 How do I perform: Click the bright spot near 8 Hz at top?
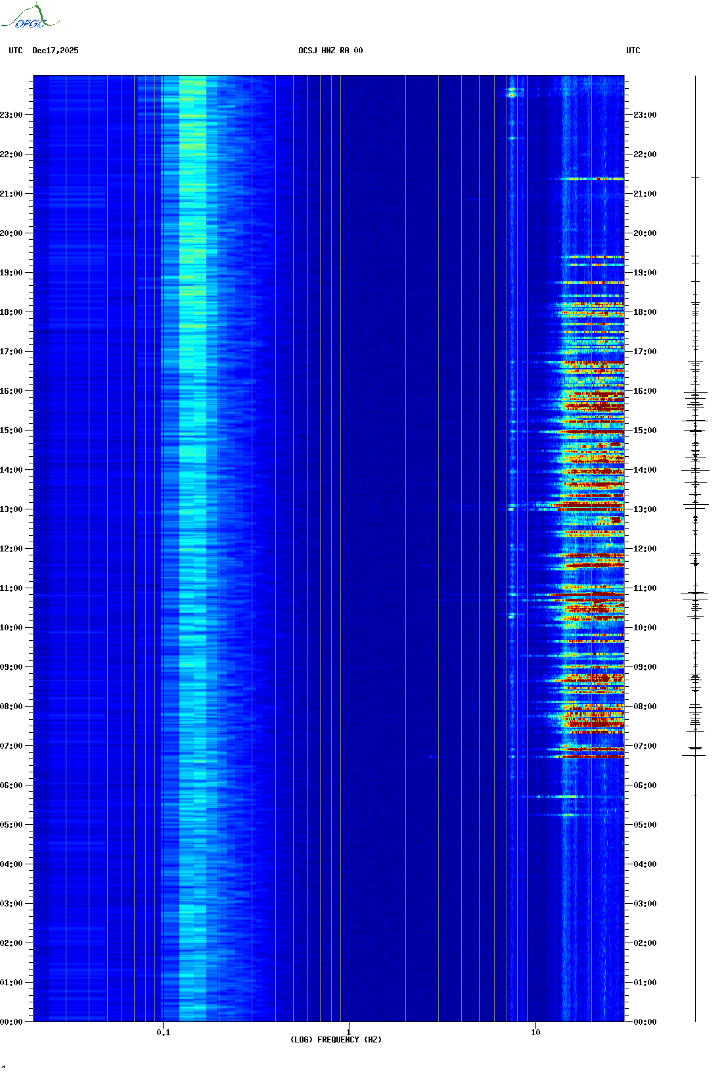pyautogui.click(x=511, y=94)
